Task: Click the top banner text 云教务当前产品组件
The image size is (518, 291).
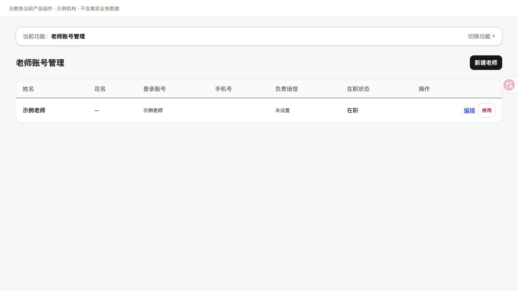Action: [x=31, y=8]
